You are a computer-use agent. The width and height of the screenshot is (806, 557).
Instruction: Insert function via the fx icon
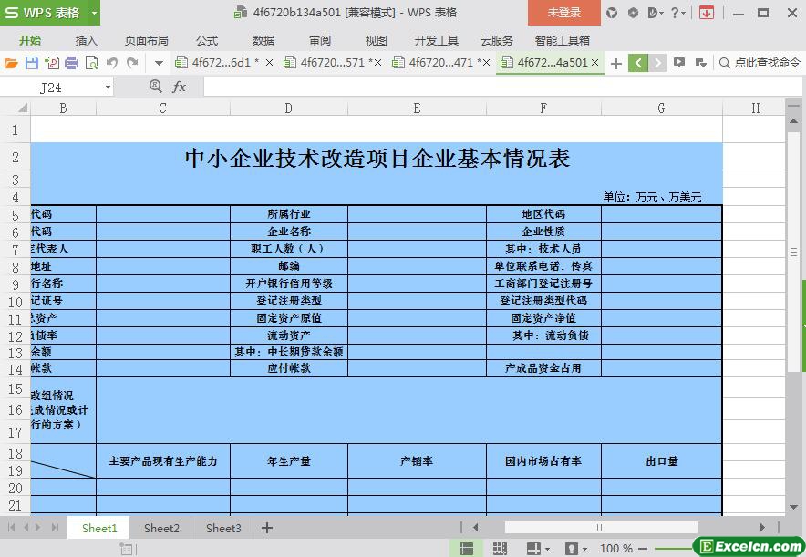tap(179, 87)
